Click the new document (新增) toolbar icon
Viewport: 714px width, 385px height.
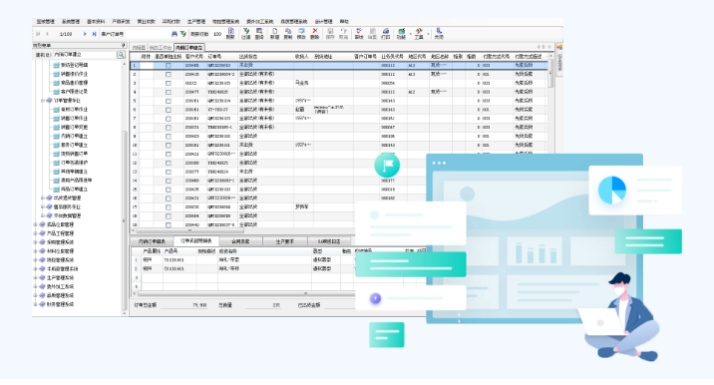point(274,32)
